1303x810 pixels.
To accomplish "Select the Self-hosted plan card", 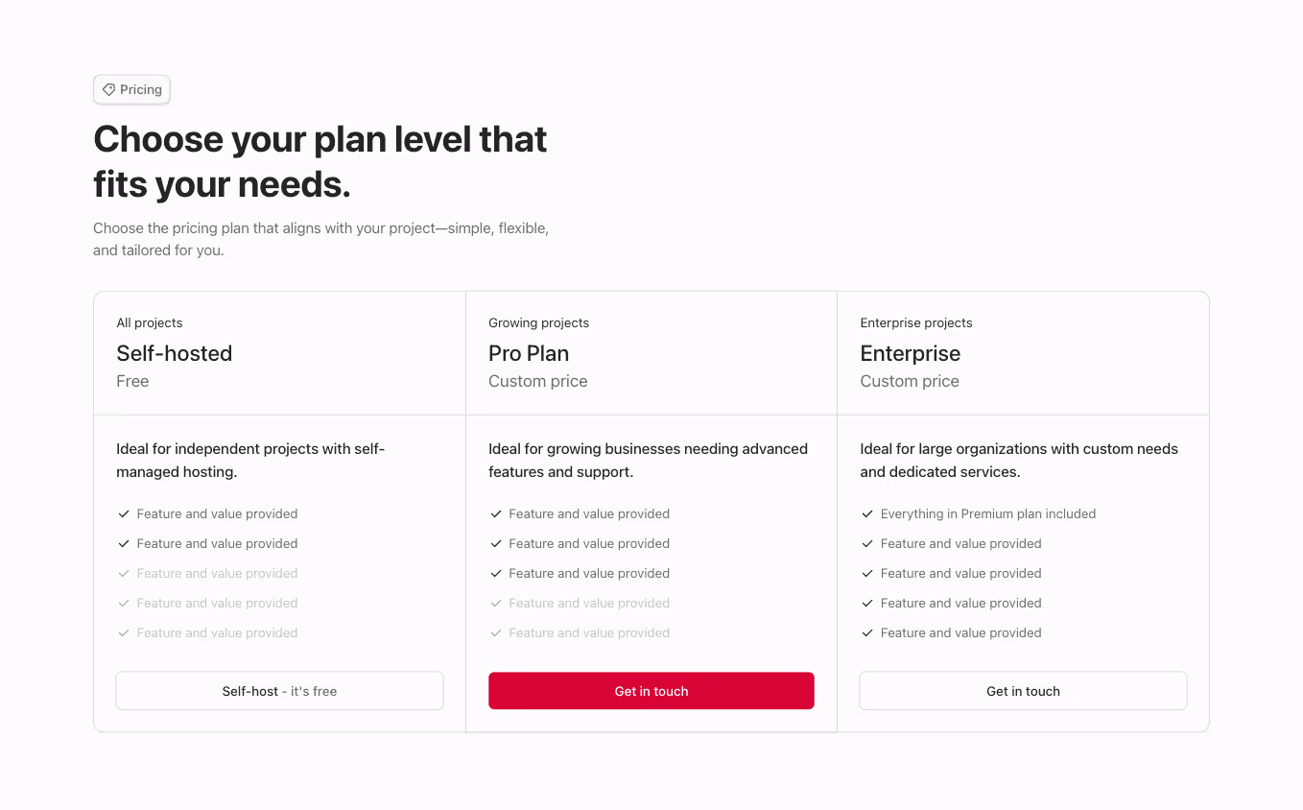I will pos(279,353).
